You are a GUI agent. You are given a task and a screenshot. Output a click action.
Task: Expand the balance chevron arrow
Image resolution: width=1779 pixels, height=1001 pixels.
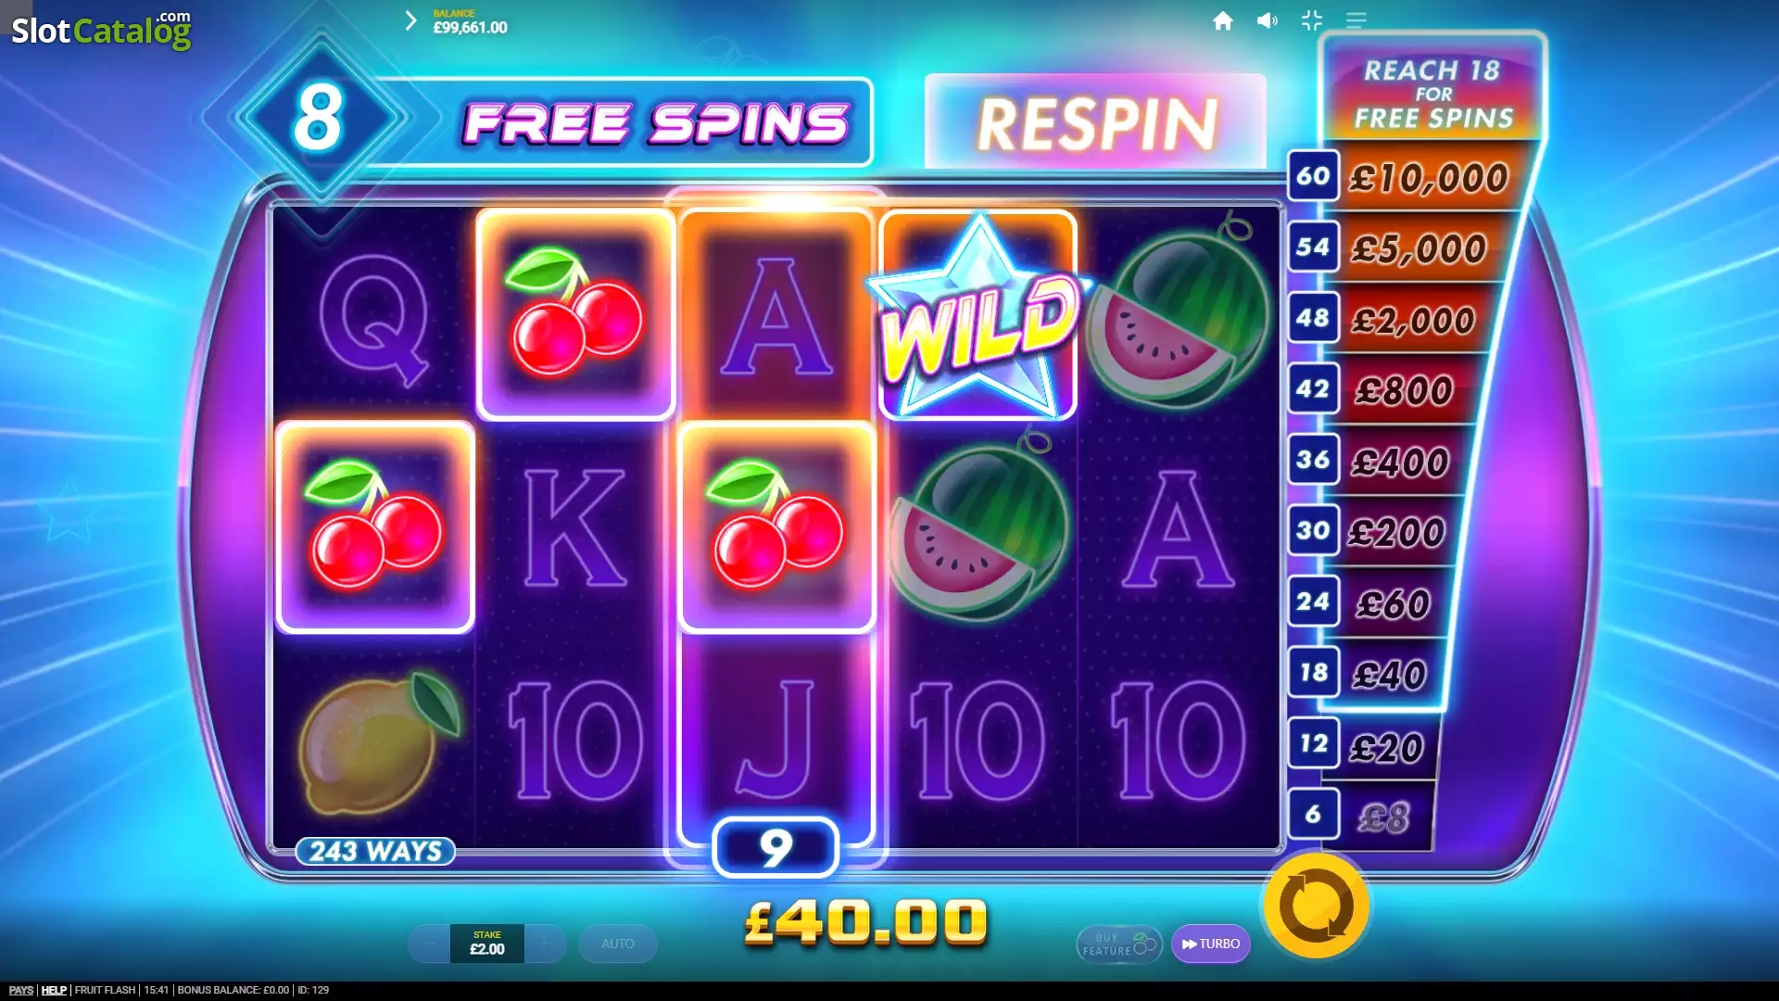click(x=410, y=20)
